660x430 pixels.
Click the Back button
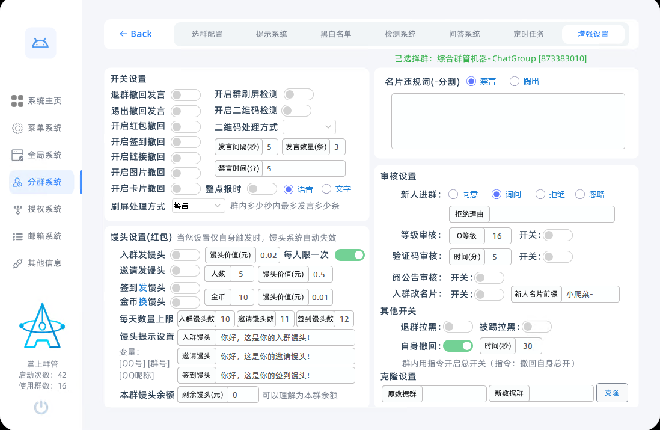click(136, 34)
